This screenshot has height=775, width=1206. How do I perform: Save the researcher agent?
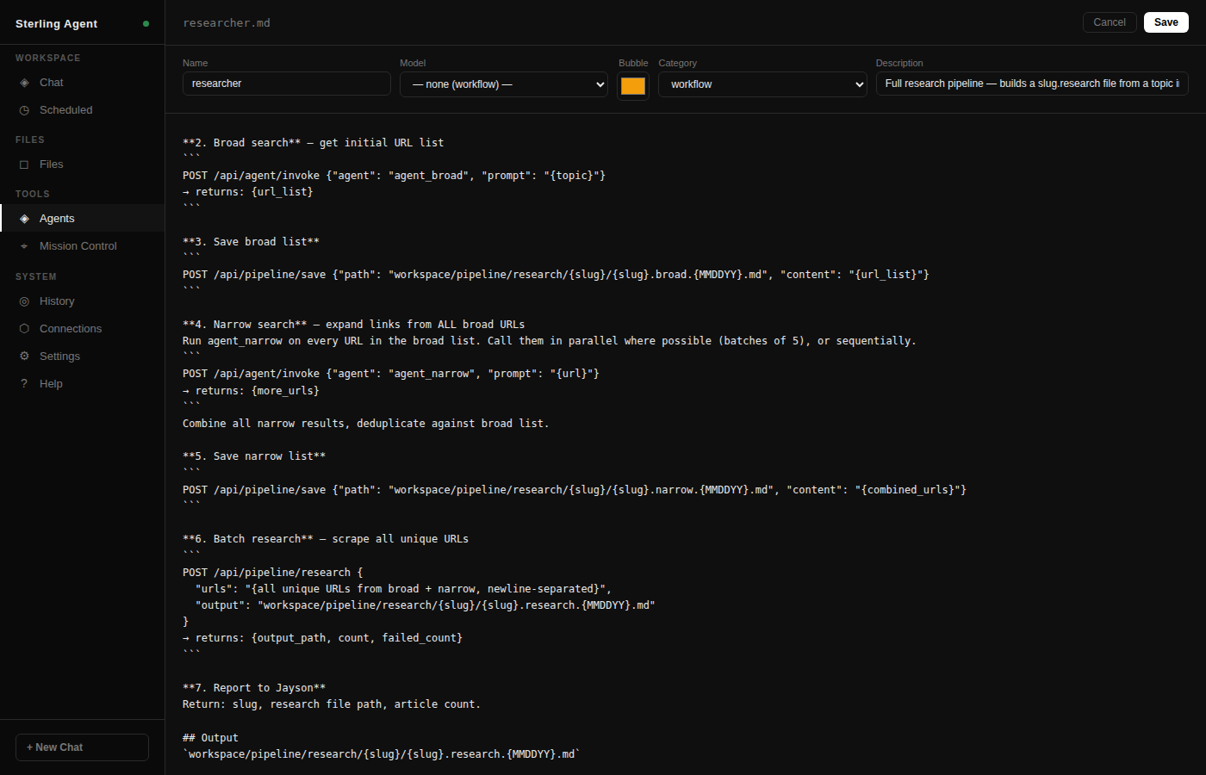(1166, 22)
